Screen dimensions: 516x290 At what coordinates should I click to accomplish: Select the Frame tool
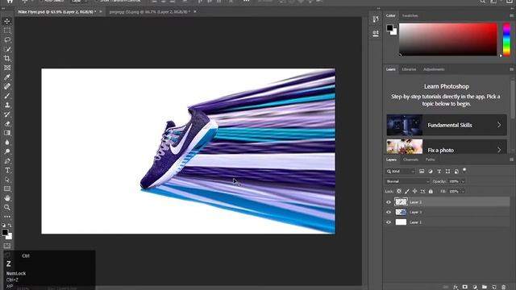click(7, 68)
